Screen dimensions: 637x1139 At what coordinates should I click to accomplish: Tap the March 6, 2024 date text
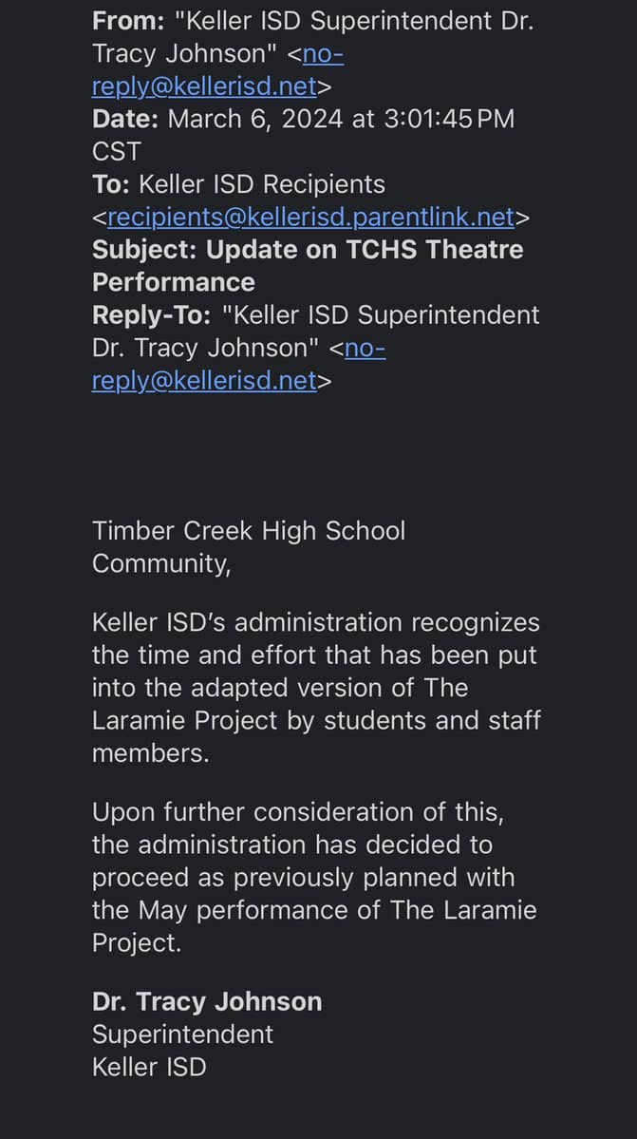(x=255, y=119)
